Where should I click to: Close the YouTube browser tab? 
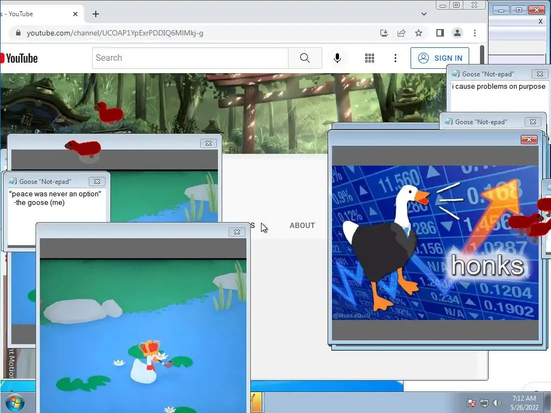tap(75, 14)
